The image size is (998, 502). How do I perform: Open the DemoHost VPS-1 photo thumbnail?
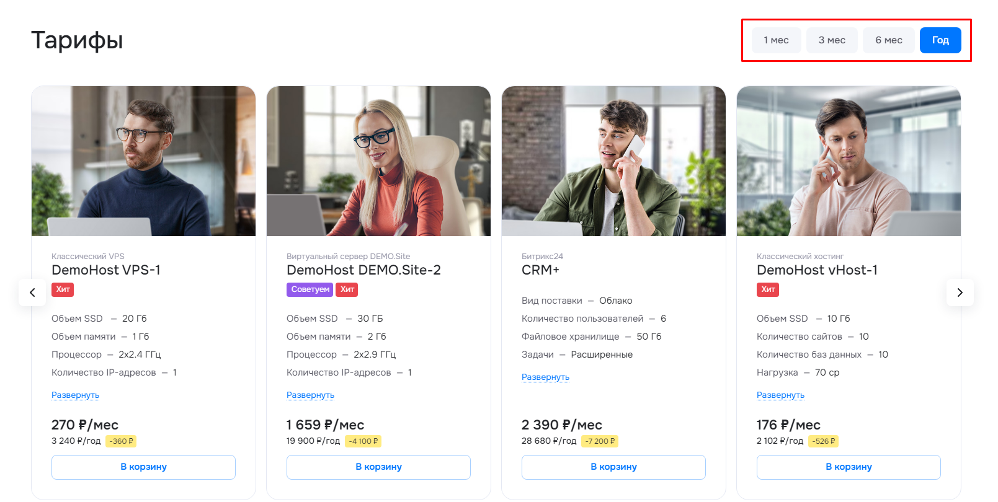pos(143,161)
